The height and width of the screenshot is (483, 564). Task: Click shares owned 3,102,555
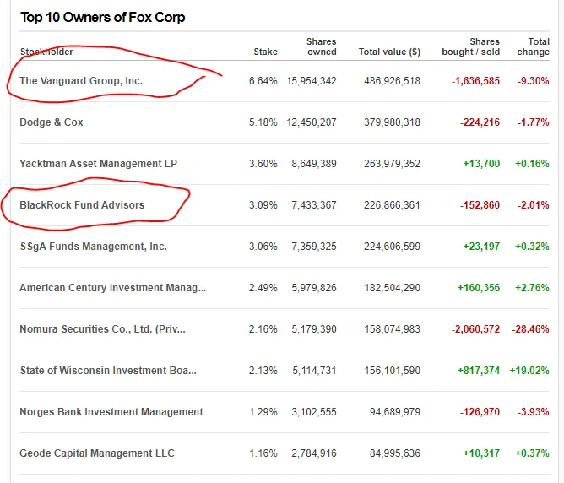(x=314, y=412)
